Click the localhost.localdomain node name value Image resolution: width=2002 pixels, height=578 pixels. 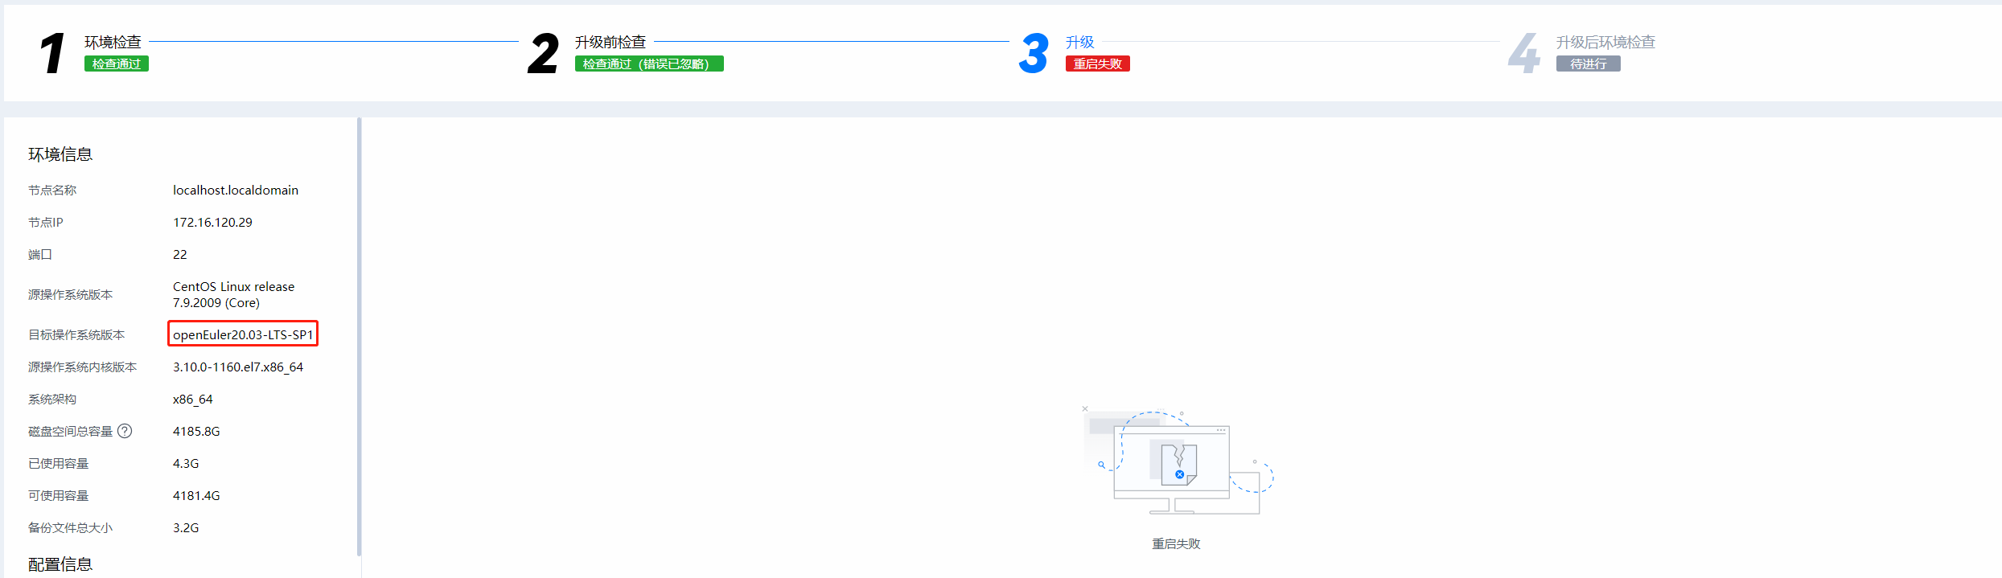coord(236,190)
